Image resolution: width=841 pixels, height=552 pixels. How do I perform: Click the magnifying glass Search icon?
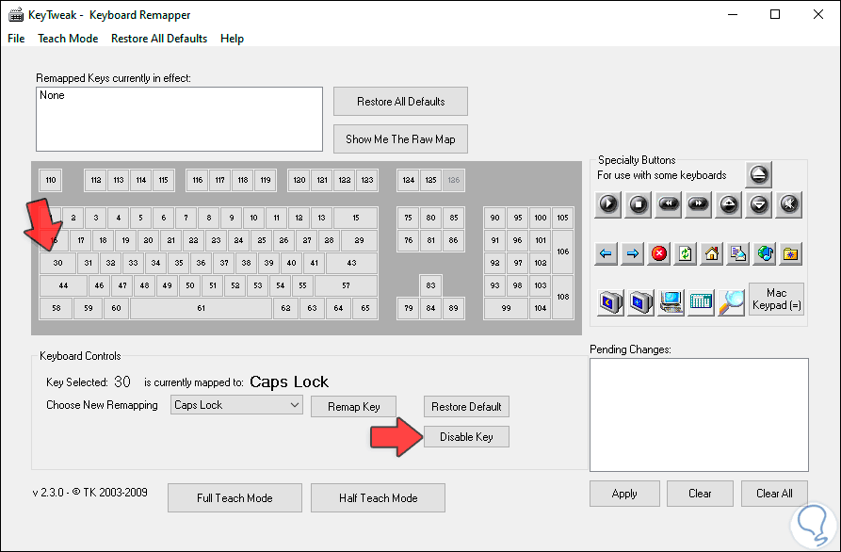coord(731,301)
